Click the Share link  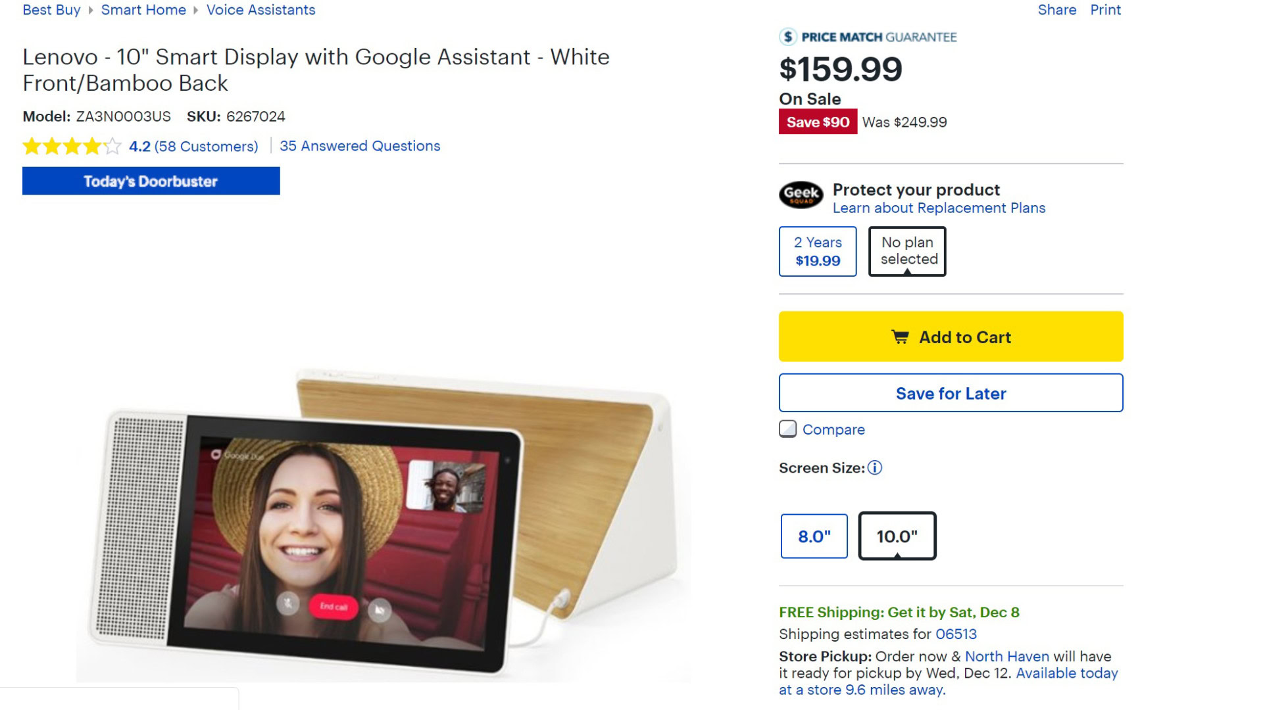(x=1056, y=10)
